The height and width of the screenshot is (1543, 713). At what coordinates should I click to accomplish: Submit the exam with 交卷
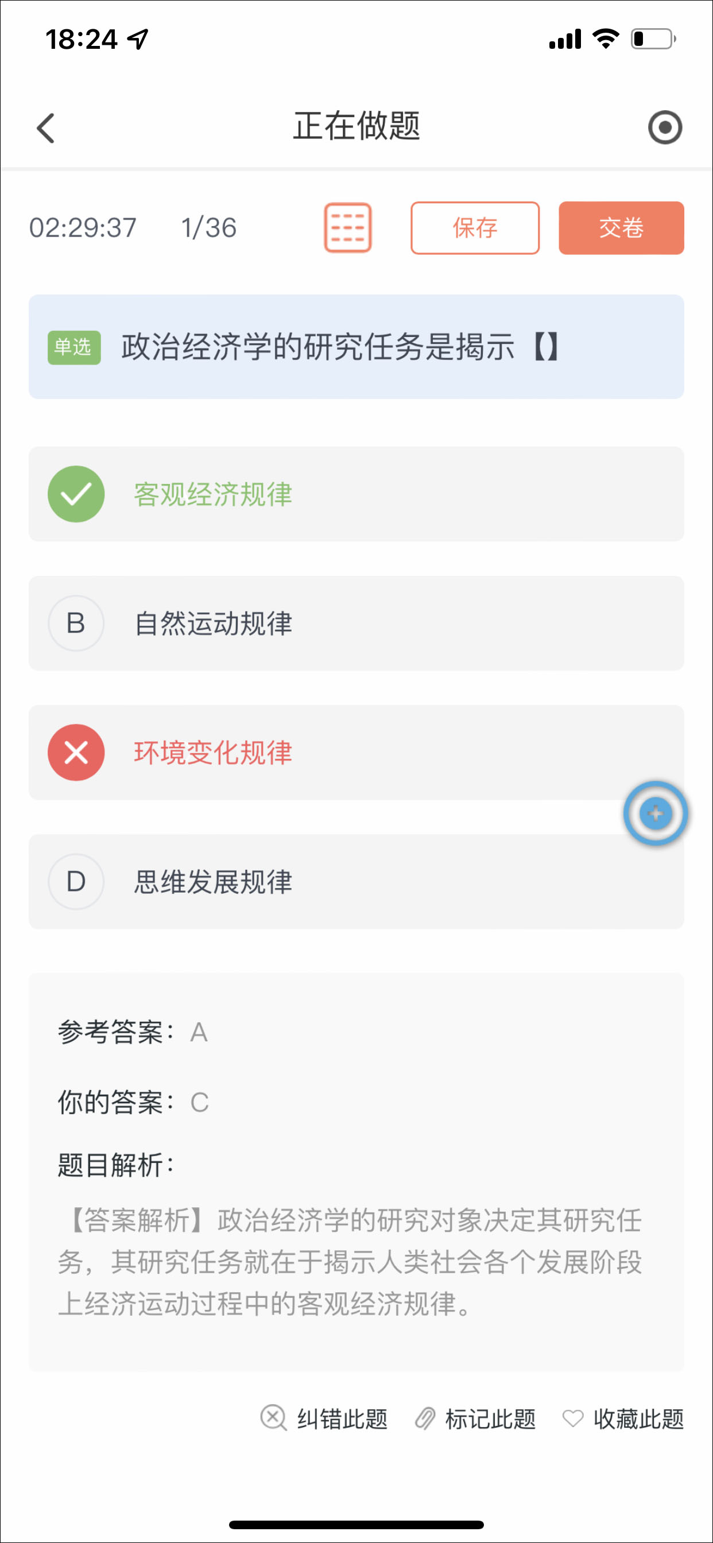[621, 228]
